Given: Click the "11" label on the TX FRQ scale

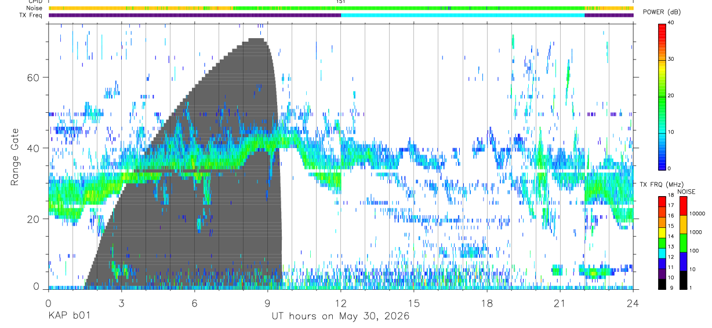Looking at the screenshot, I should (x=671, y=268).
